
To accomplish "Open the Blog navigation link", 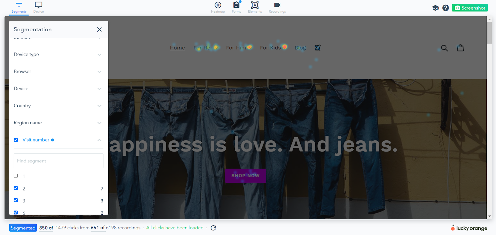I will point(300,48).
